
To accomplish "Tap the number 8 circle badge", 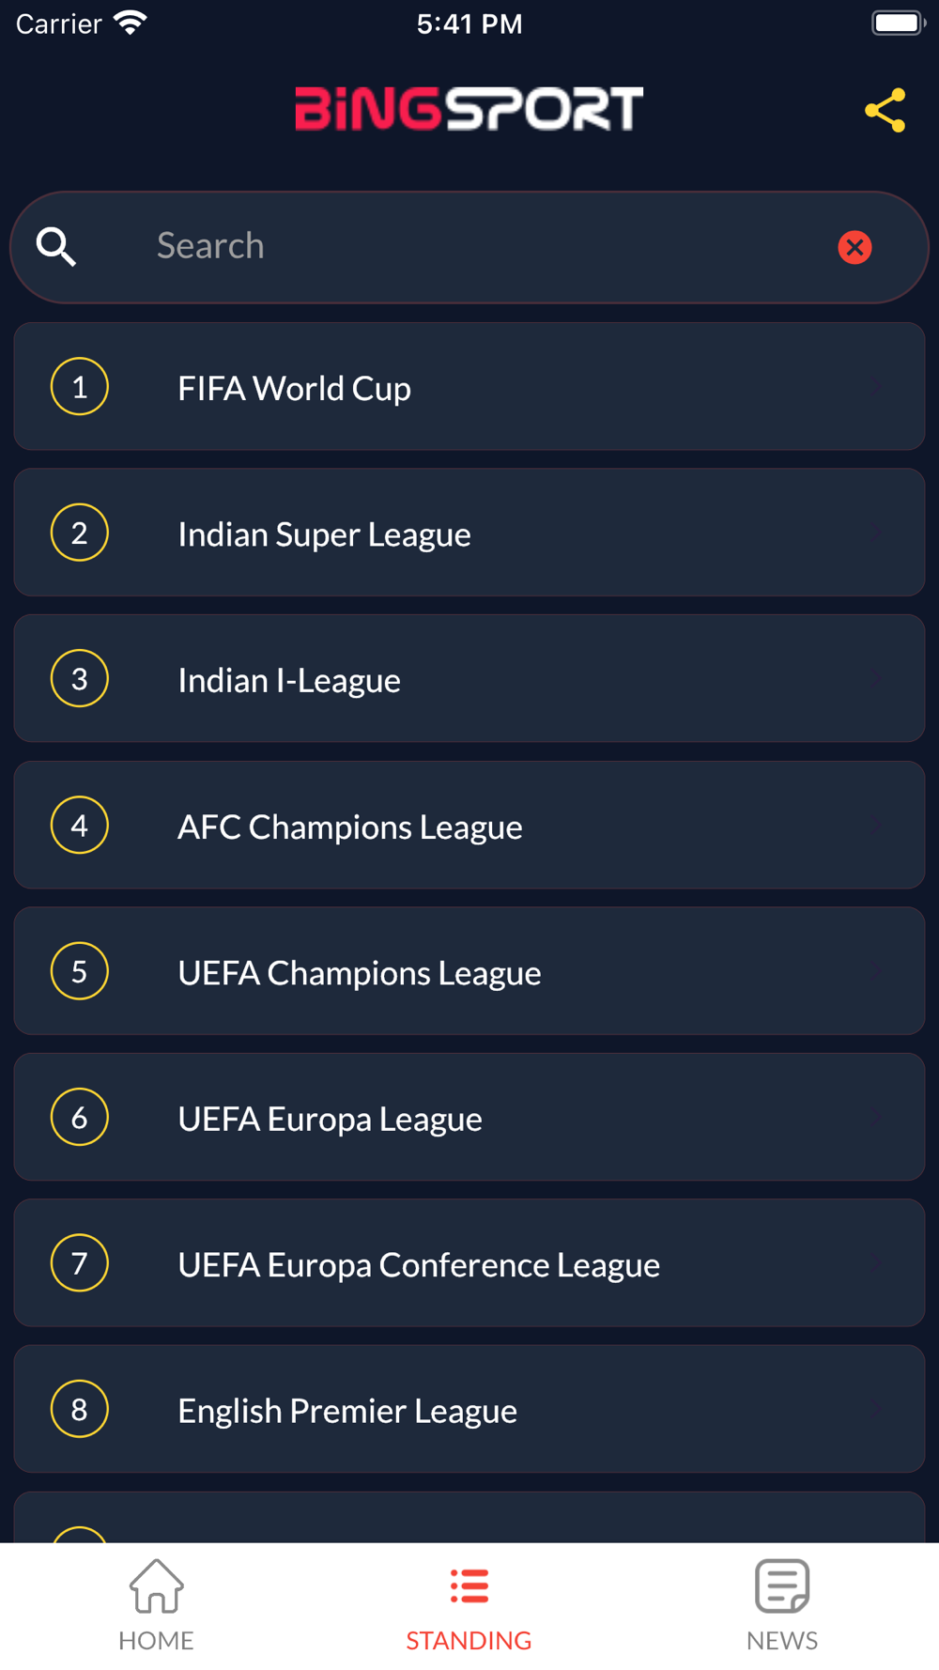I will 80,1409.
